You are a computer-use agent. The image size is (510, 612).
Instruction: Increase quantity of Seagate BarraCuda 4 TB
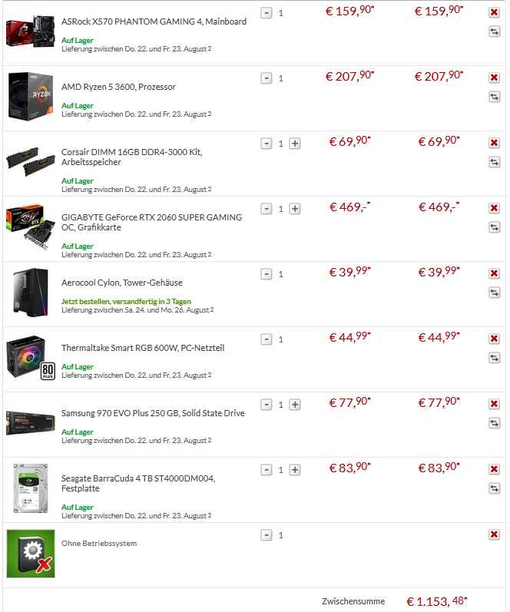(295, 470)
